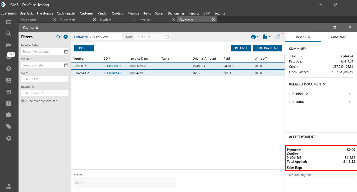This screenshot has height=192, width=357.
Task: Open the settings gear in sidebar
Action: tap(9, 138)
